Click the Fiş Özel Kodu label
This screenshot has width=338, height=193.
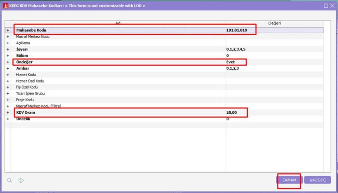[x=27, y=87]
